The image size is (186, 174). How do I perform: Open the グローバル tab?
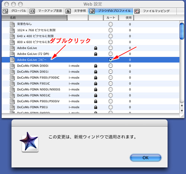pyautogui.click(x=15, y=11)
